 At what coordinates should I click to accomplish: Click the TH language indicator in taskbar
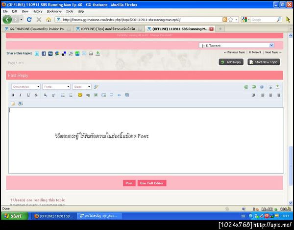point(243,216)
